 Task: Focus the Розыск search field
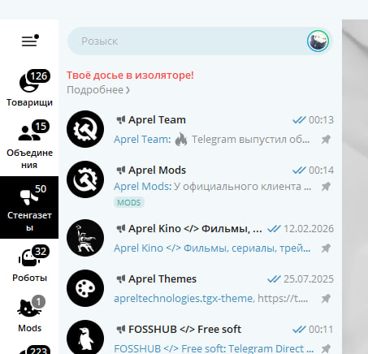pos(187,41)
